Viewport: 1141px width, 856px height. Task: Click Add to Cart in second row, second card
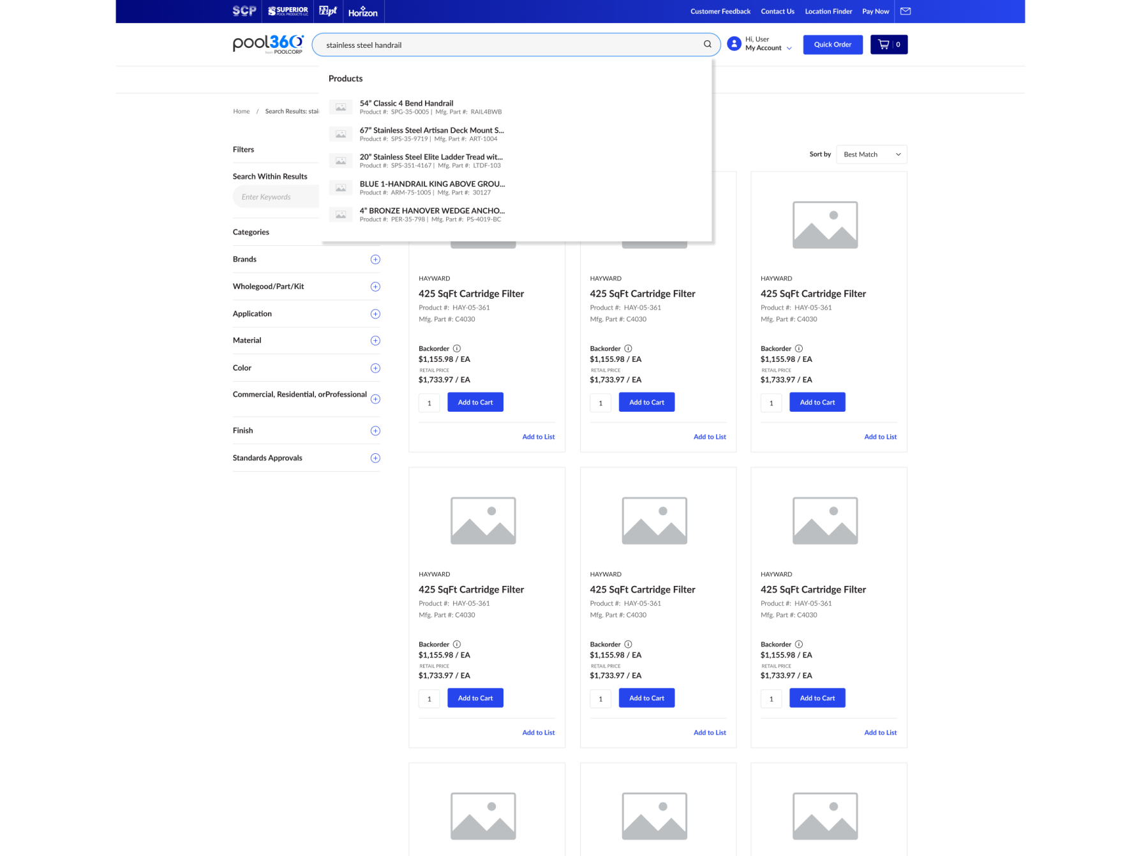[x=646, y=698]
